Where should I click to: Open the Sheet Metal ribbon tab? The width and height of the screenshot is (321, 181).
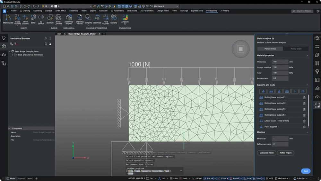(60, 11)
